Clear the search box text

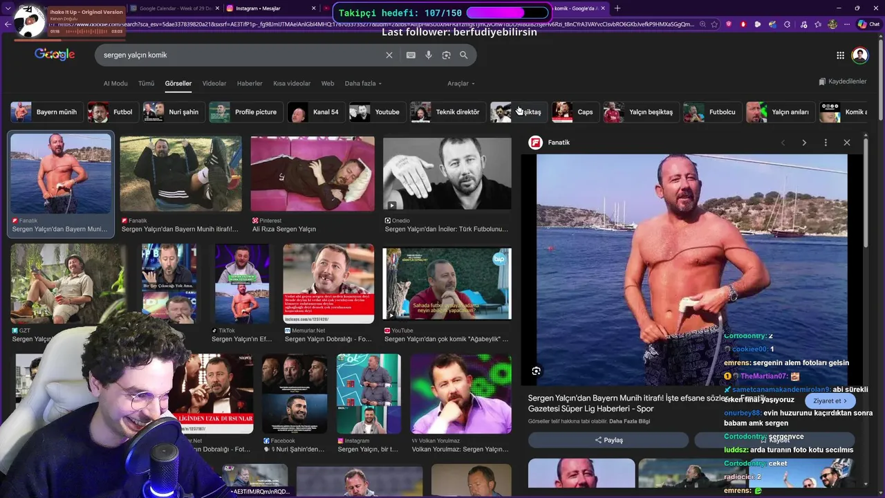click(389, 55)
